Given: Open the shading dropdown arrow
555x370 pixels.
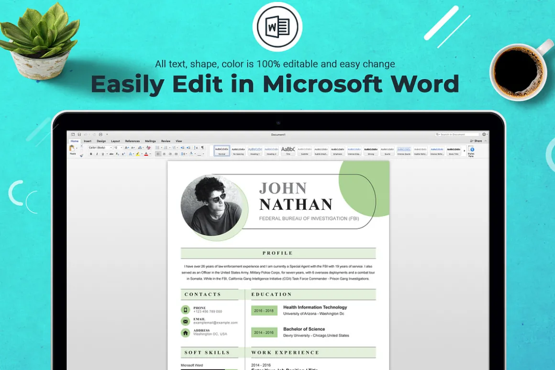Looking at the screenshot, I should (195, 154).
